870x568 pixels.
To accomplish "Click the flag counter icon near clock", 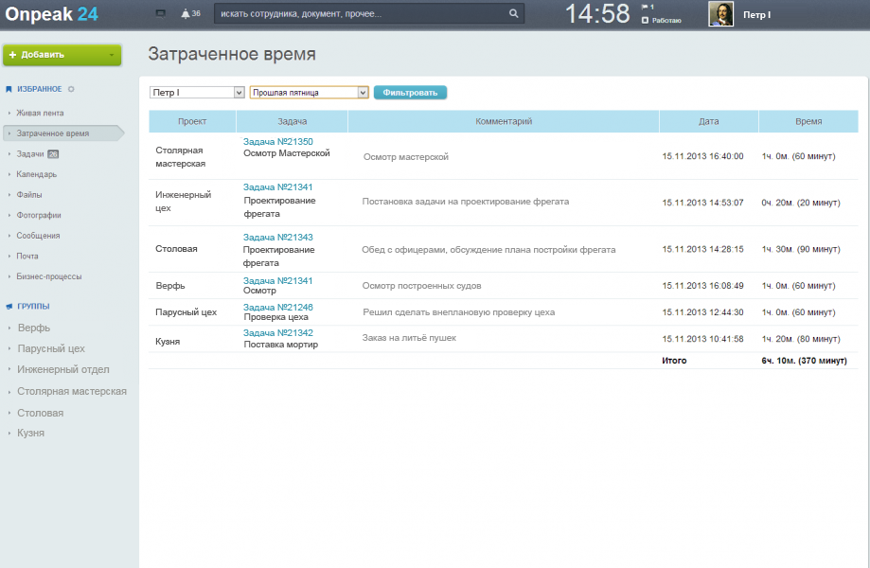I will (x=646, y=8).
